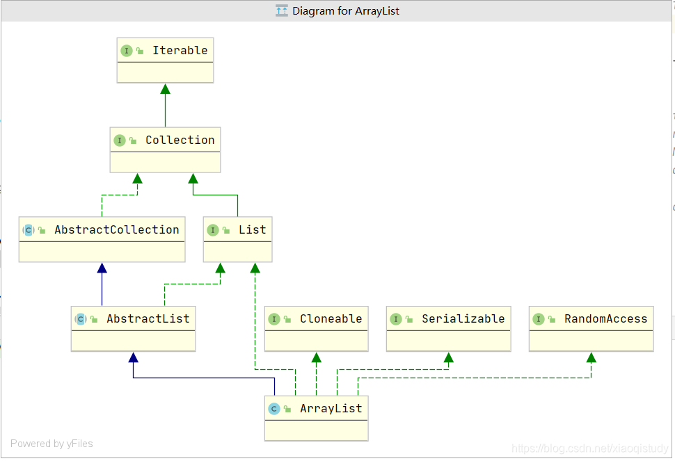Click the public visibility lock icon on Iterable
This screenshot has height=461, width=675.
pos(140,51)
